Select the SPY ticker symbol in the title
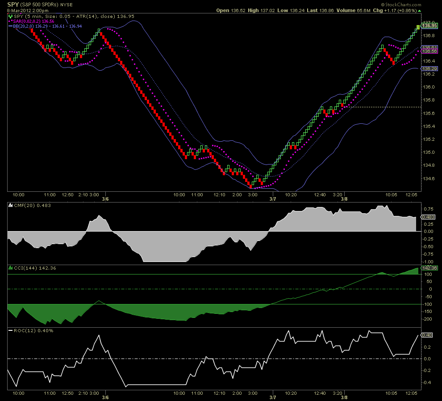 tap(13, 4)
